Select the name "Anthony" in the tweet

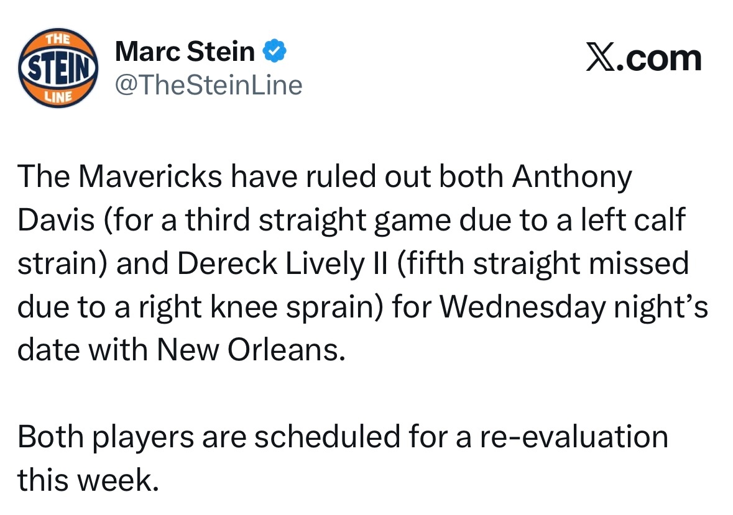[572, 178]
